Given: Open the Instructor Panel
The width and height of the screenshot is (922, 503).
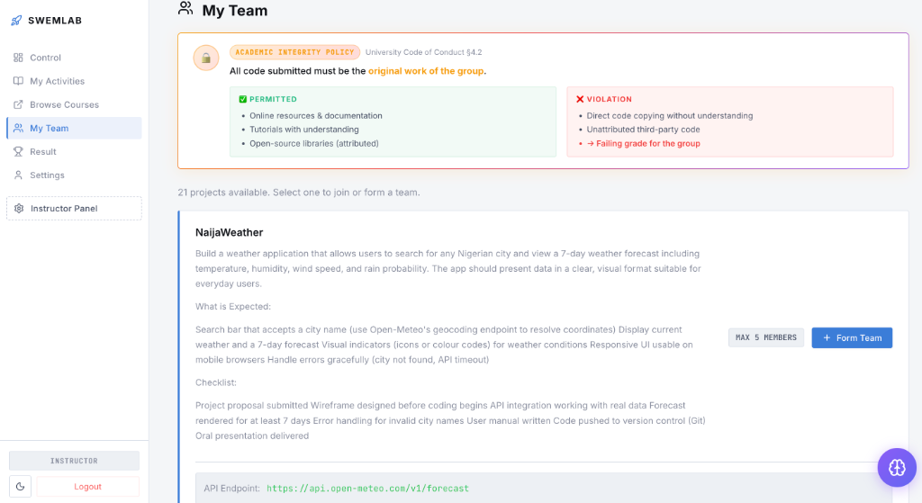Looking at the screenshot, I should [x=74, y=209].
